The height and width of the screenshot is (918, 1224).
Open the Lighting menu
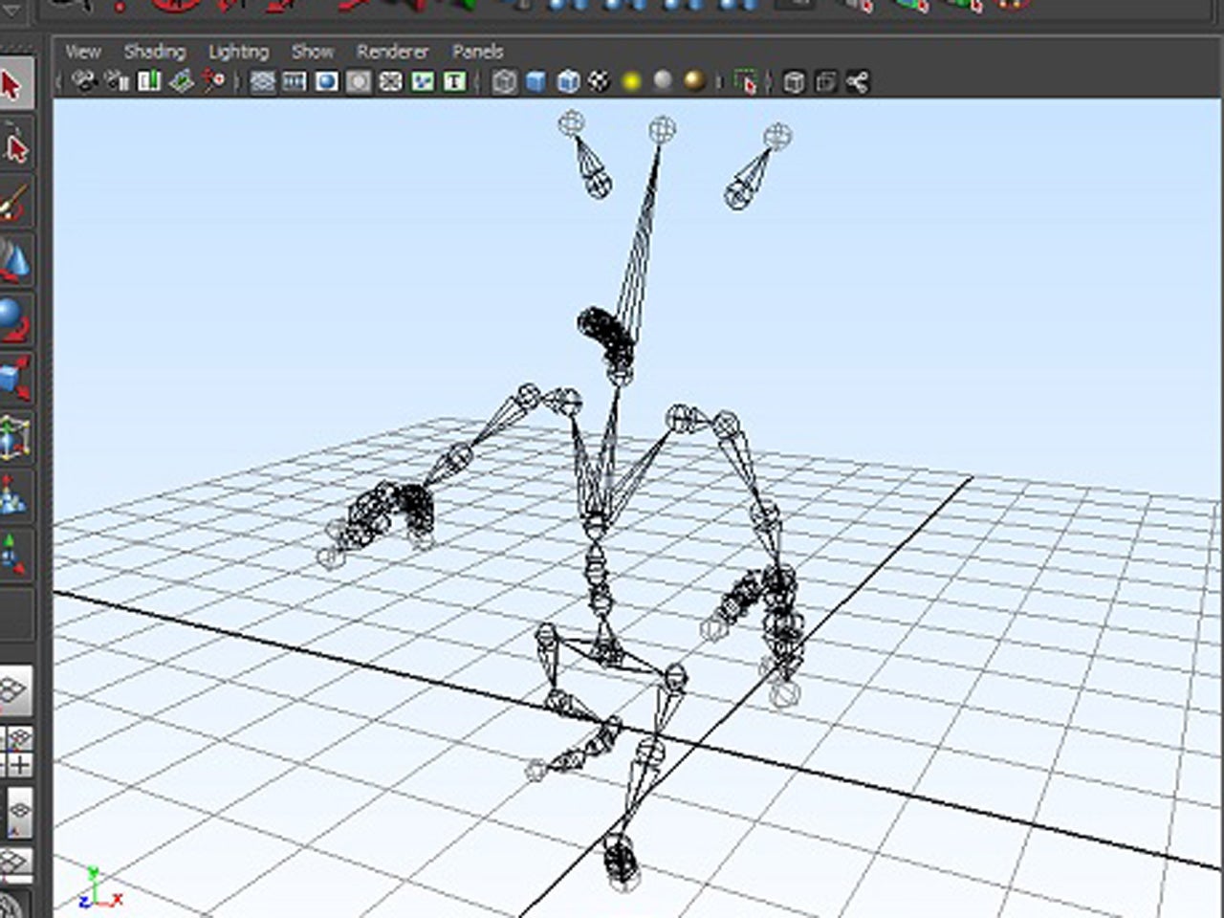click(x=239, y=52)
